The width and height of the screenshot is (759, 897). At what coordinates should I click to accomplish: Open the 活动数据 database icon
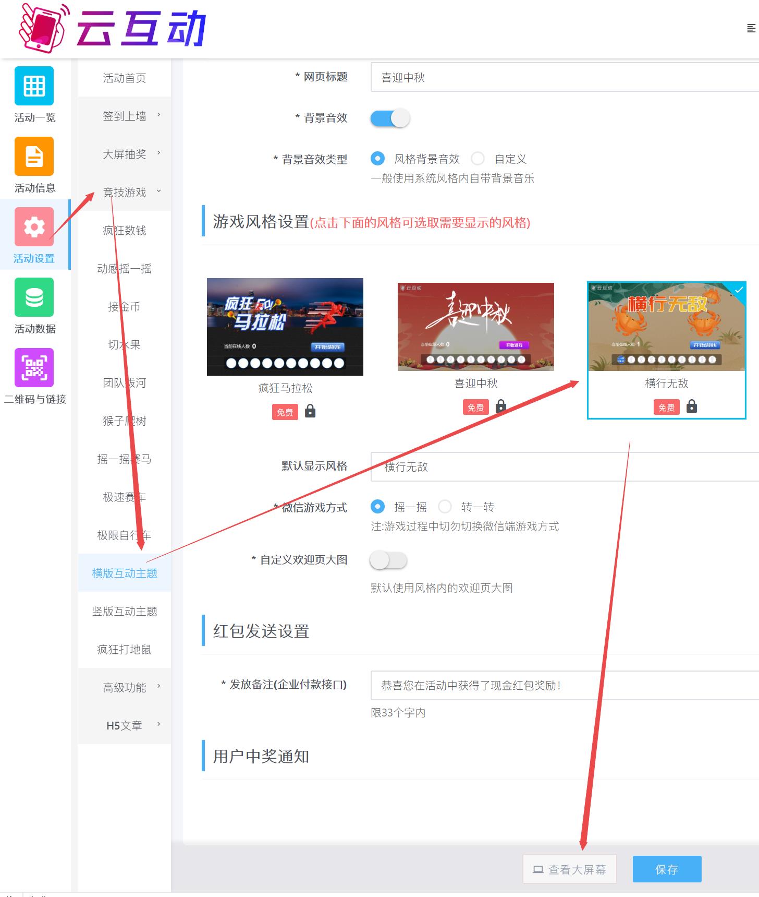[x=34, y=297]
